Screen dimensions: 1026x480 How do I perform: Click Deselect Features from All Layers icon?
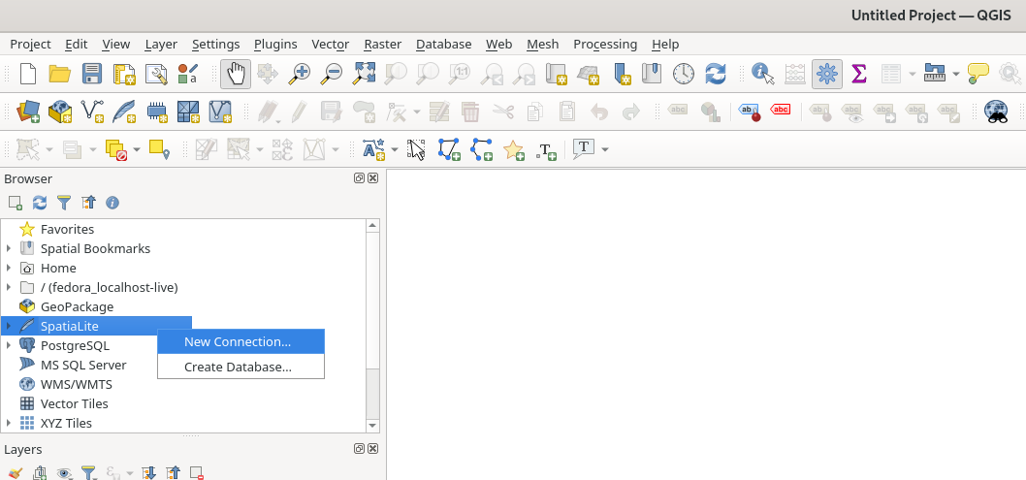(115, 149)
